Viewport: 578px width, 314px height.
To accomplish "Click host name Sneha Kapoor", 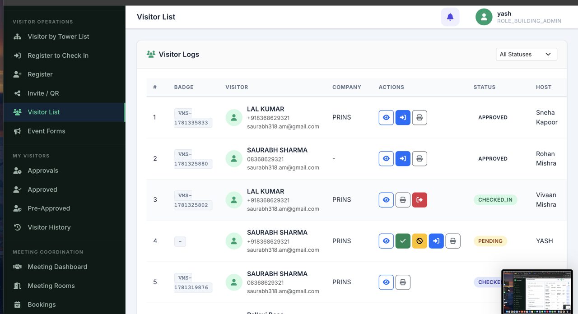I will (547, 117).
